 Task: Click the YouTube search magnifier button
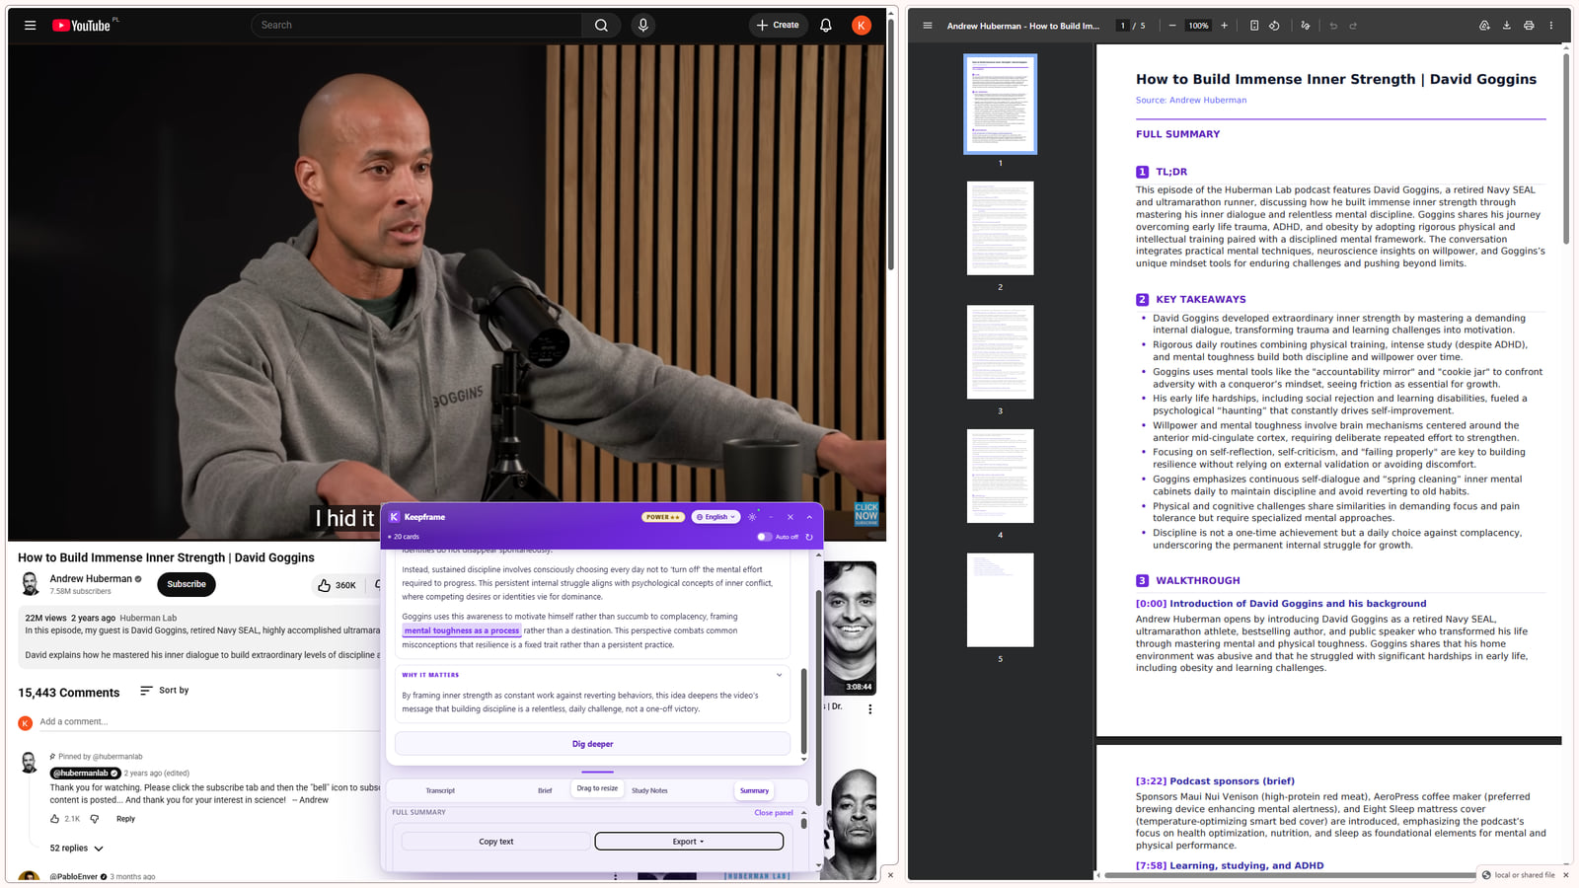coord(601,26)
